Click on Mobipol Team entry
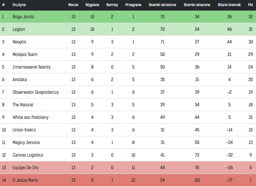The height and width of the screenshot is (187, 256). tap(25, 54)
